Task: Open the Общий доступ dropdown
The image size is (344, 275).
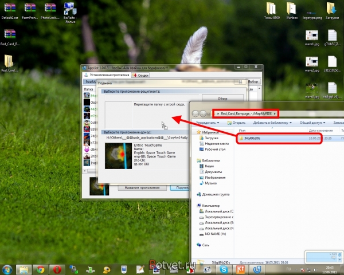Action: (x=311, y=123)
